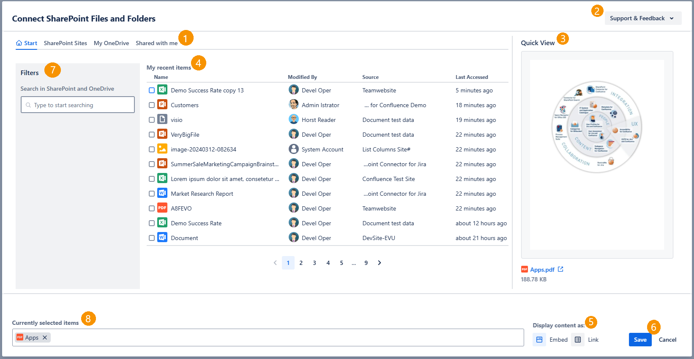Open the My OneDrive tab
This screenshot has height=359, width=694.
pos(111,43)
